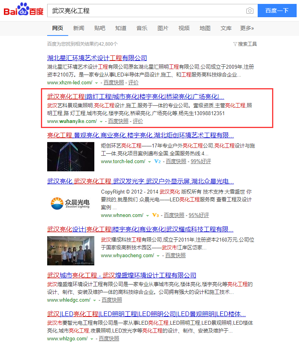Switch to the 文库 tab
Viewport: 299px width, 345px height.
coord(226,28)
